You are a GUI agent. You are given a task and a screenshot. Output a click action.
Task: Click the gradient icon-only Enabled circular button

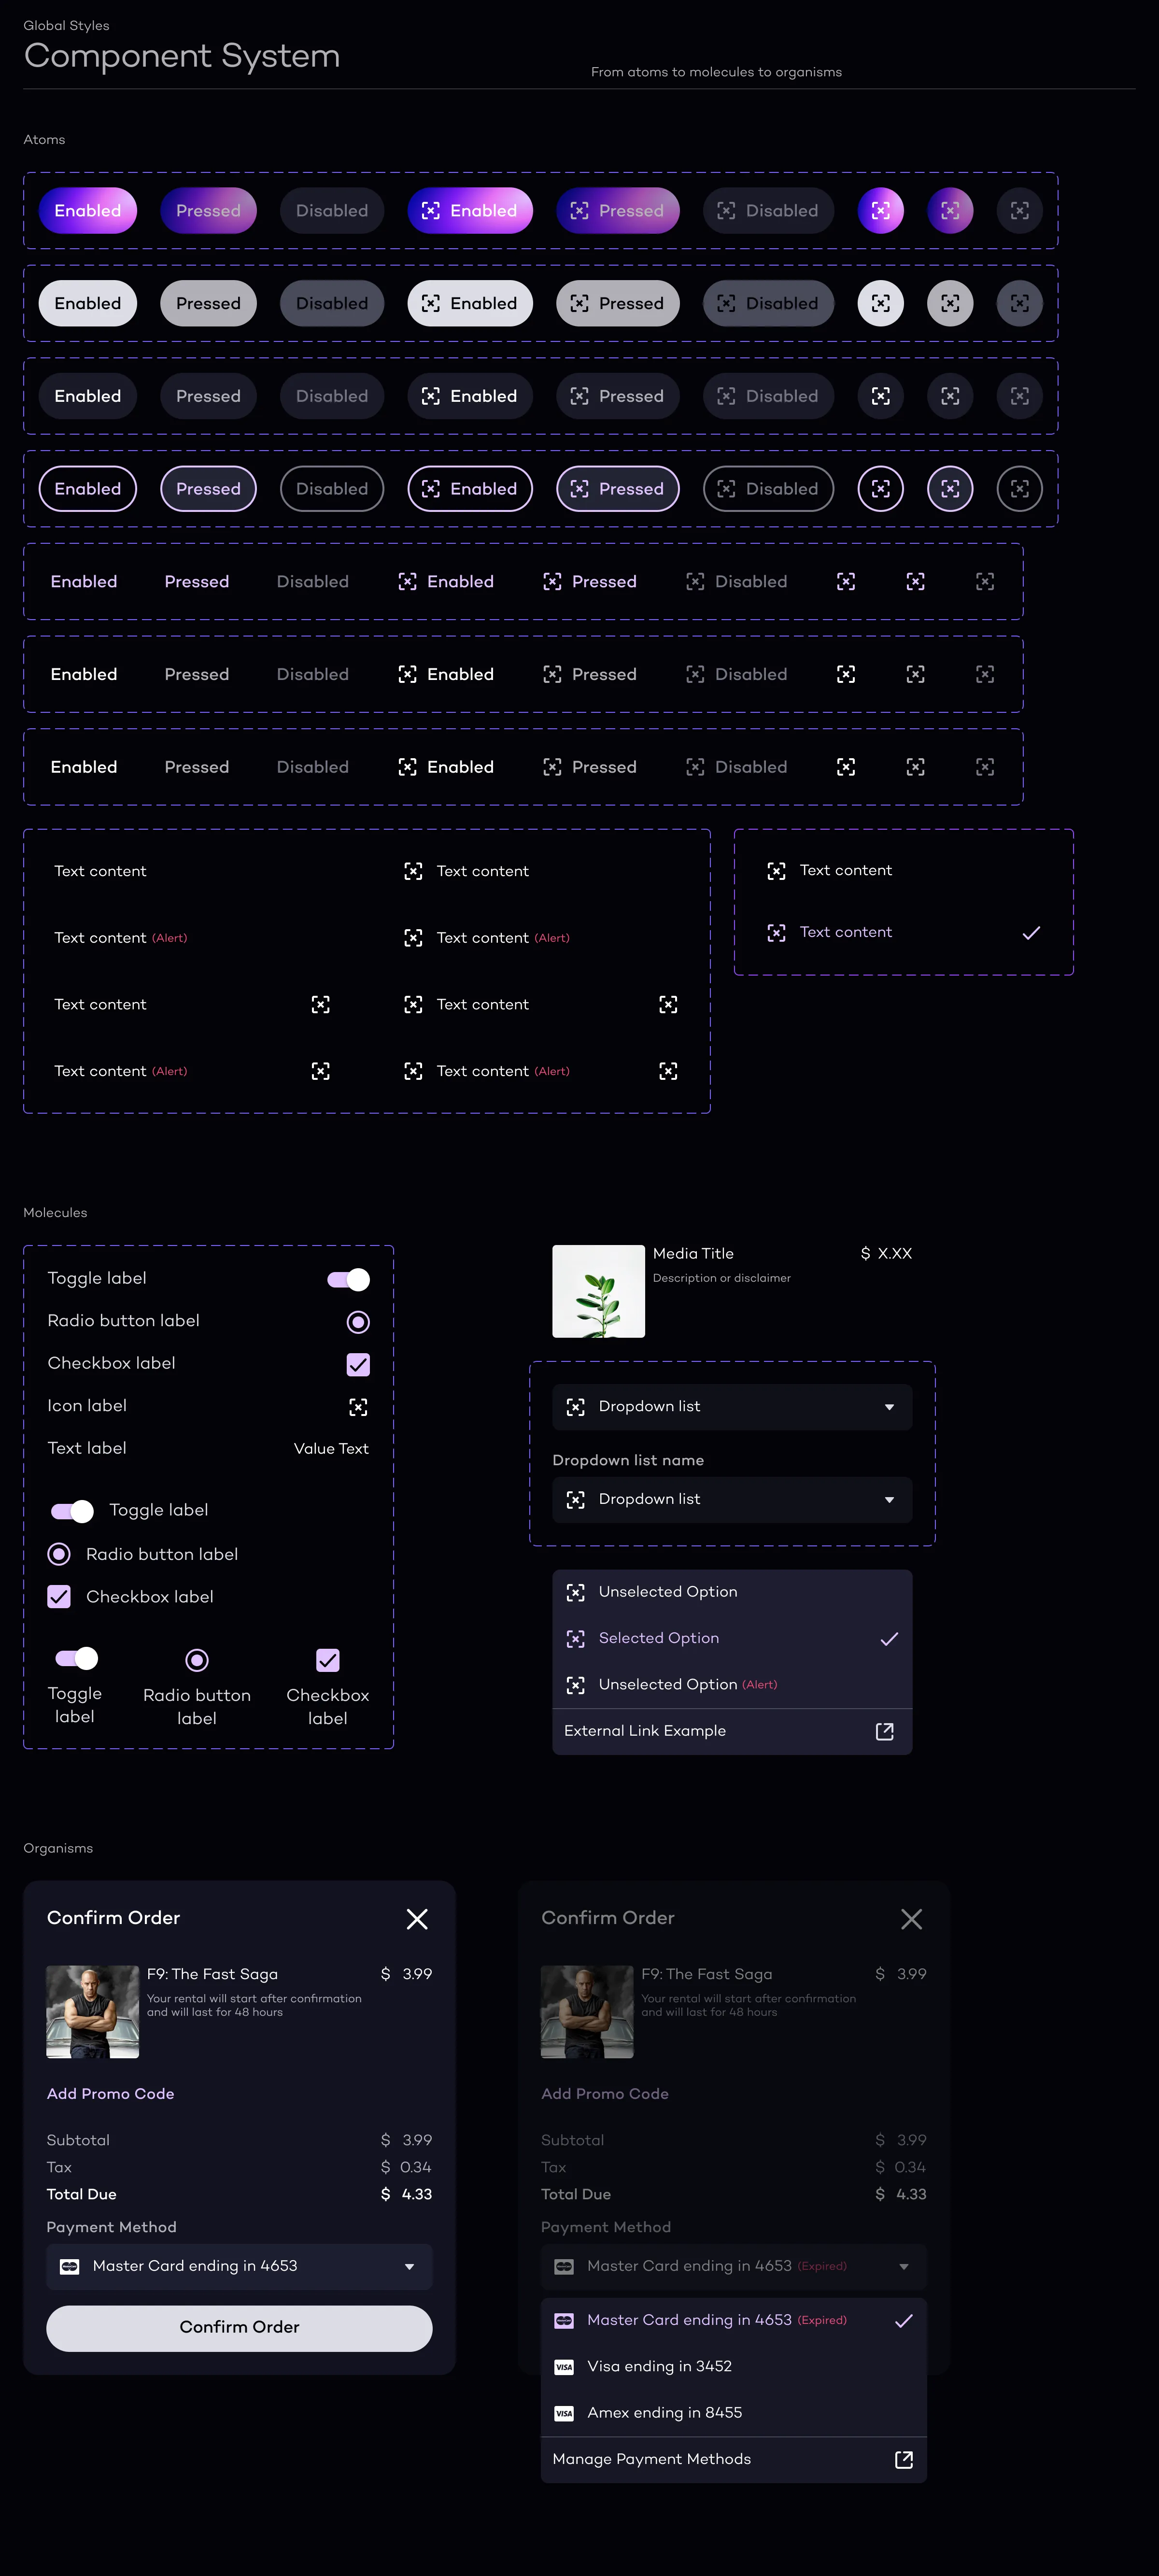click(880, 210)
